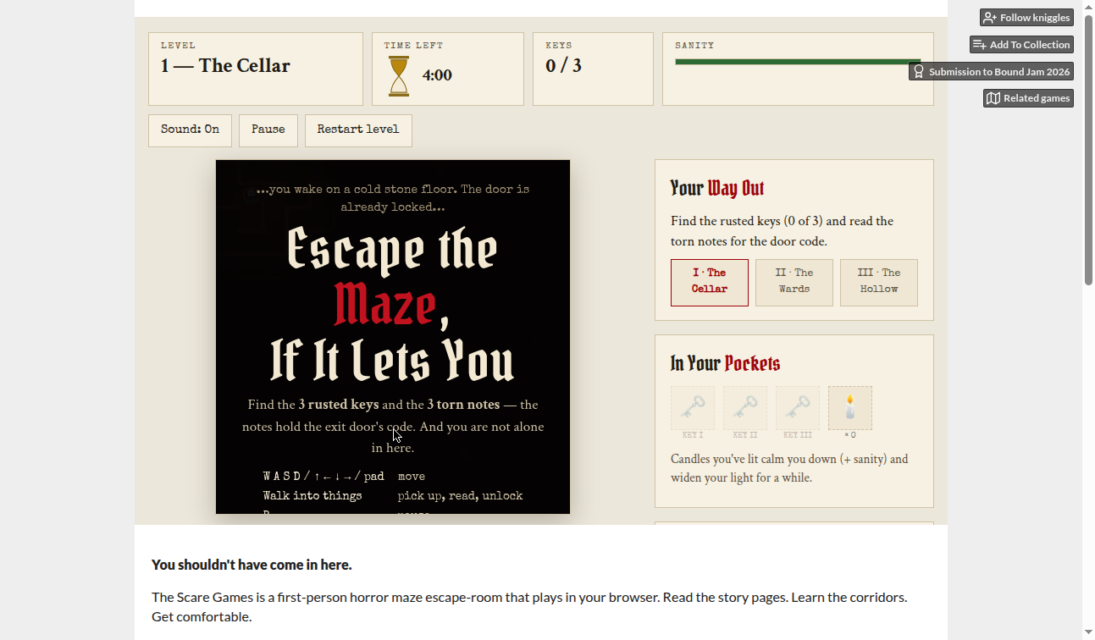Open Related games
Screen dimensions: 1095x640
coord(1028,98)
